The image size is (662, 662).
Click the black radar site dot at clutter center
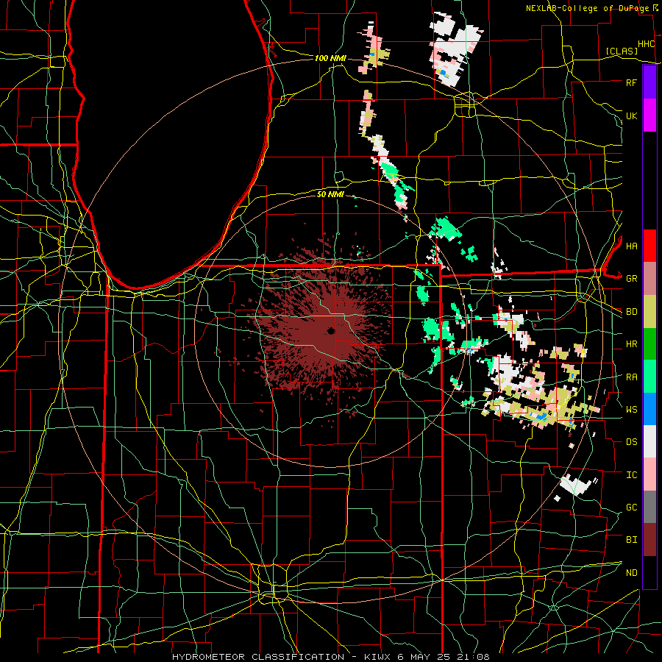tap(330, 330)
